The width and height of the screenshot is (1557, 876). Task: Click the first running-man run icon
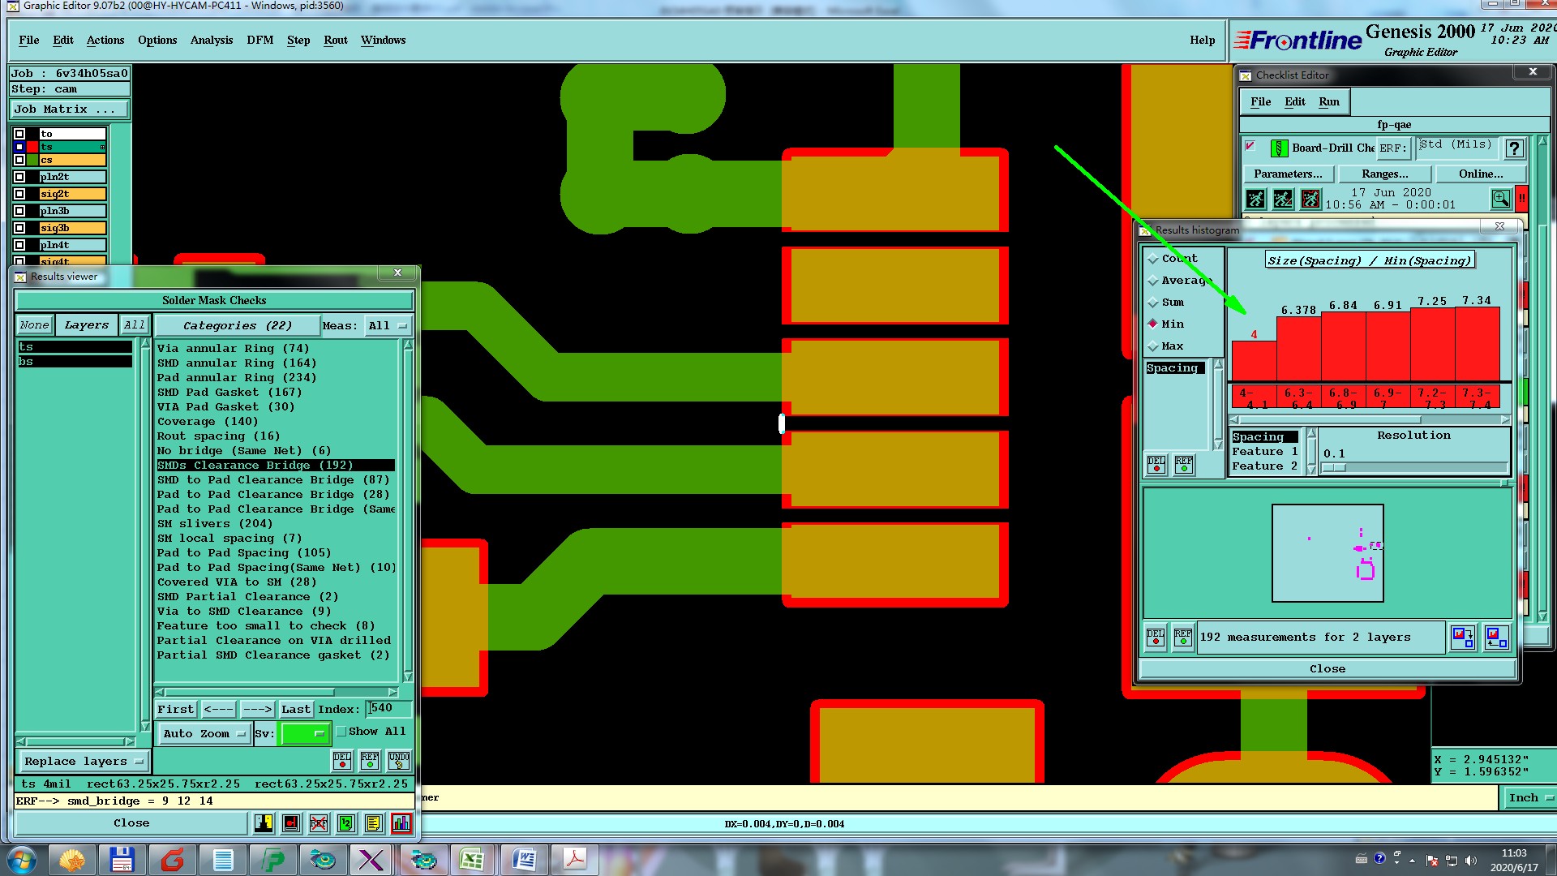pyautogui.click(x=1255, y=198)
